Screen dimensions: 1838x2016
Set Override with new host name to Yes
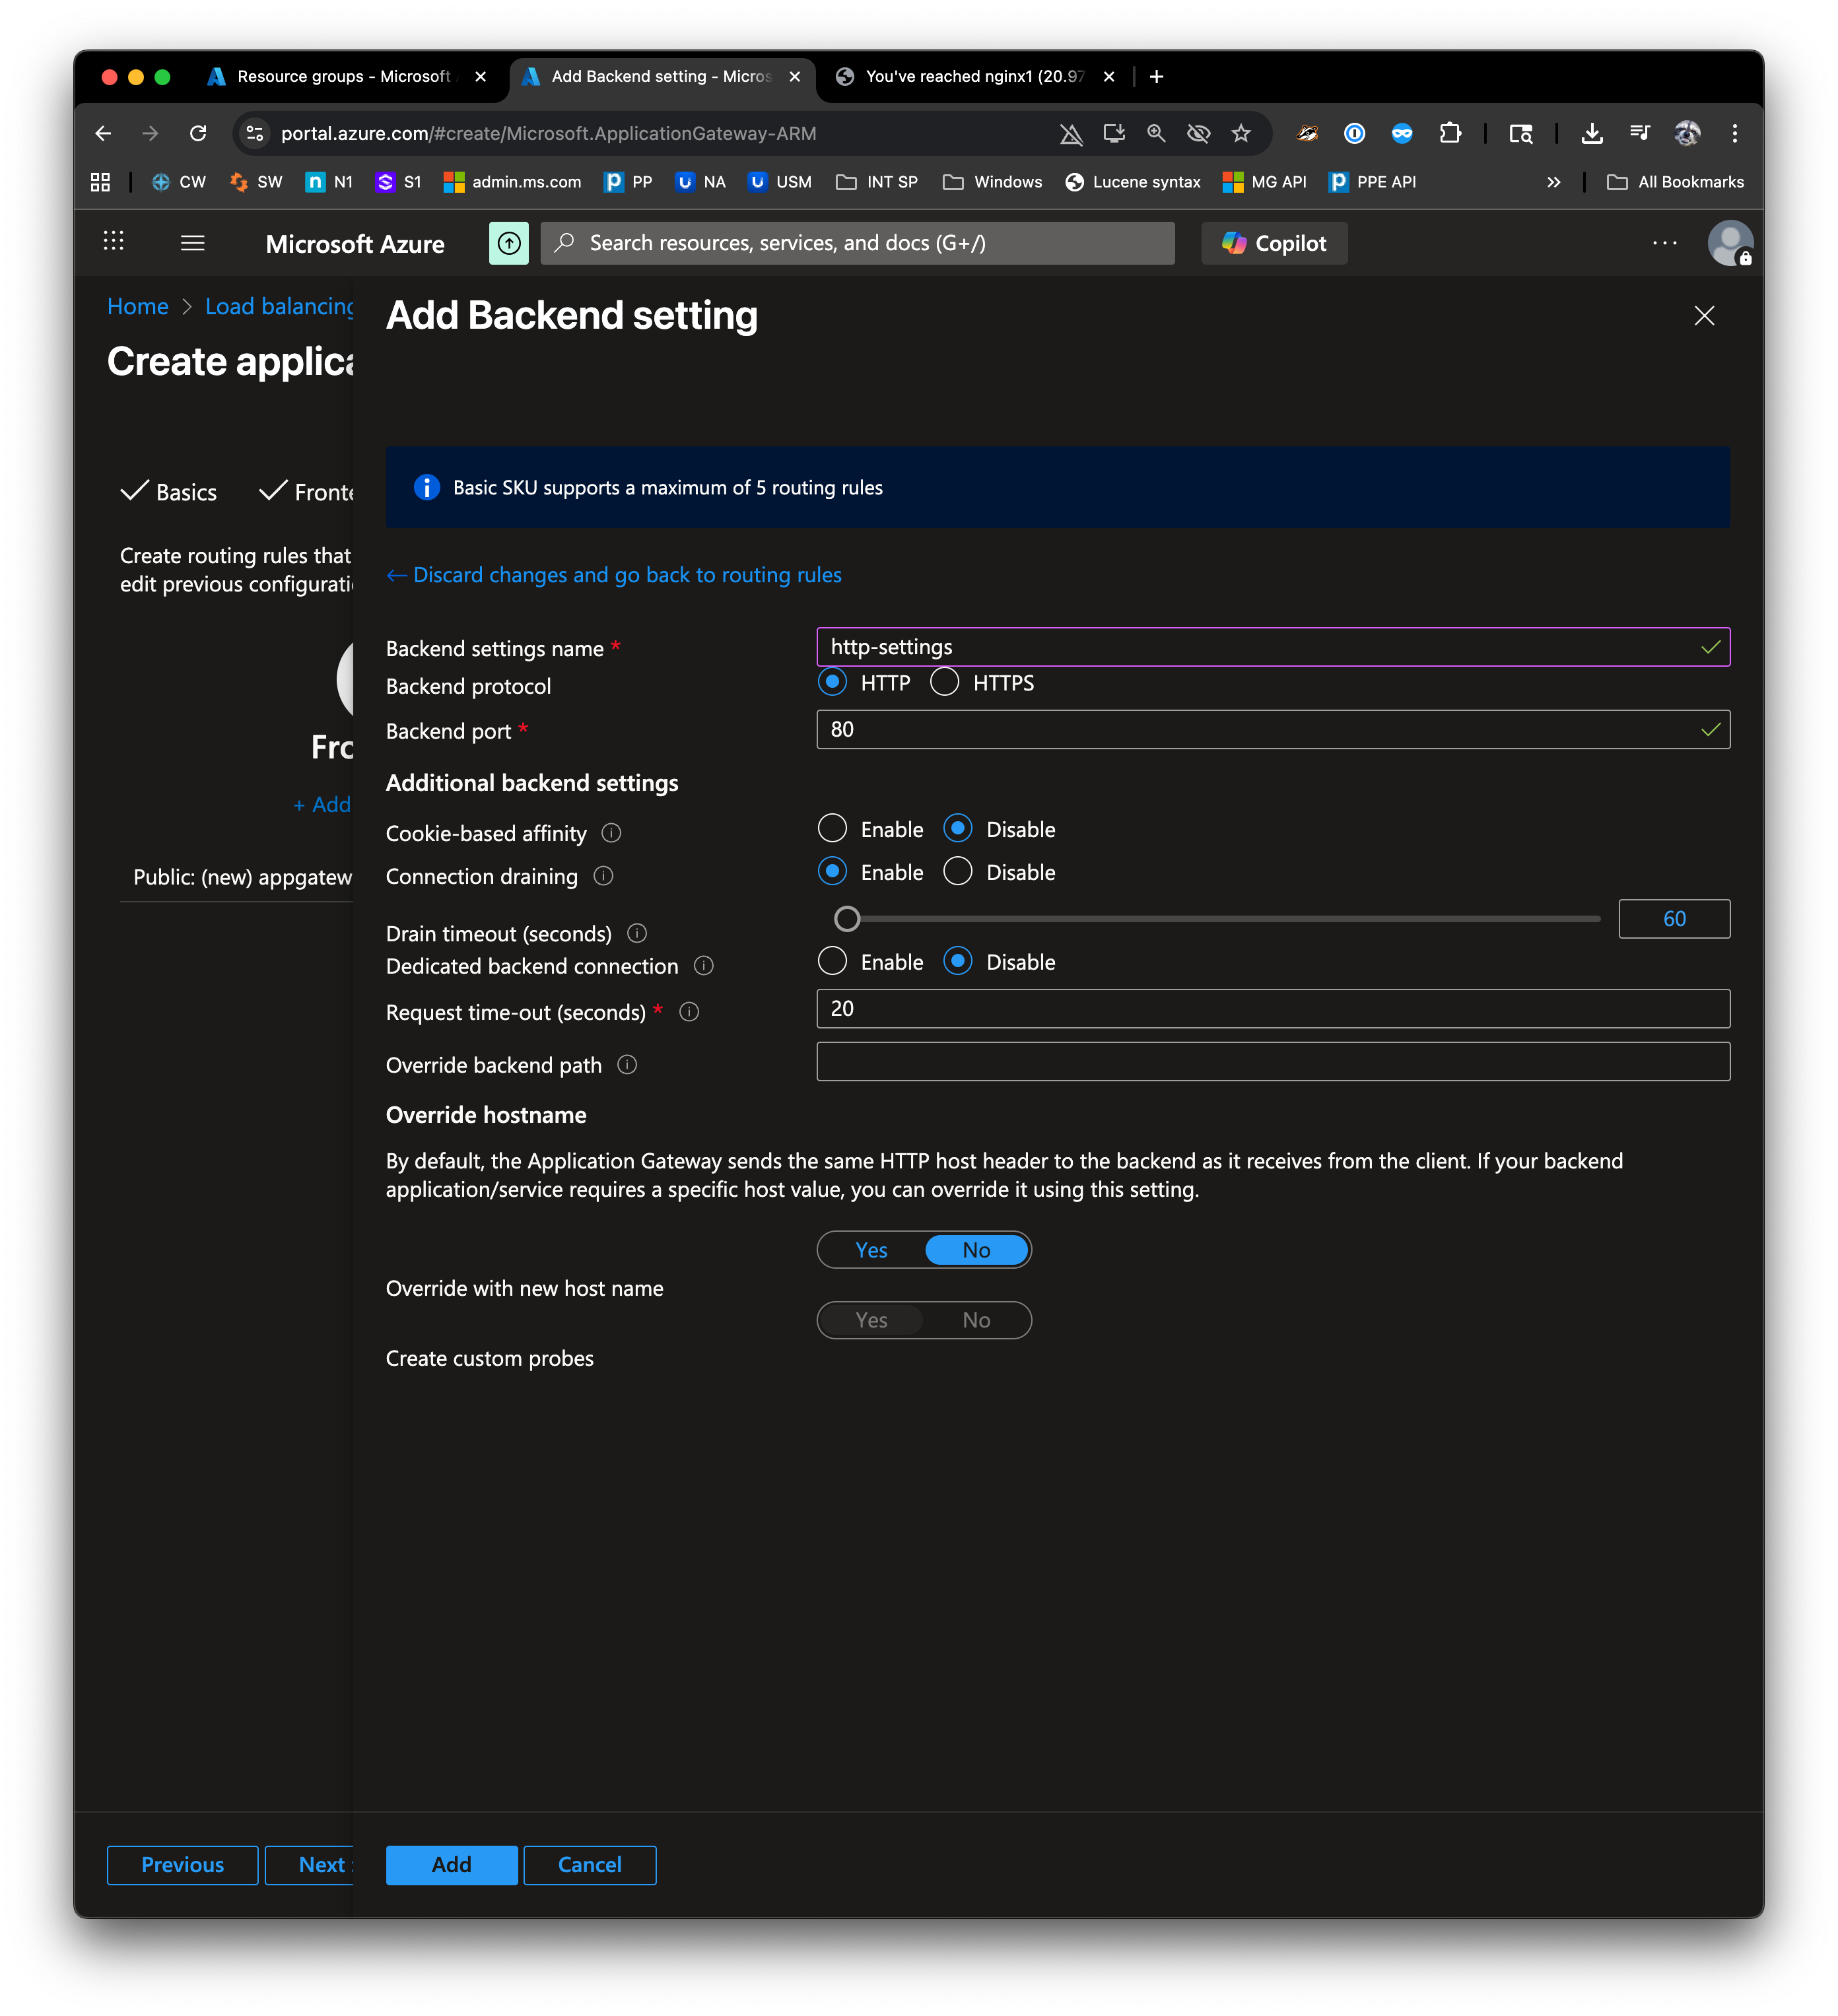click(871, 1250)
